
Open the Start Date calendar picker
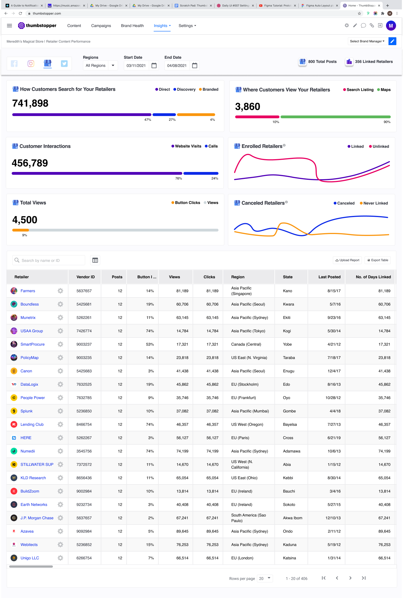154,65
